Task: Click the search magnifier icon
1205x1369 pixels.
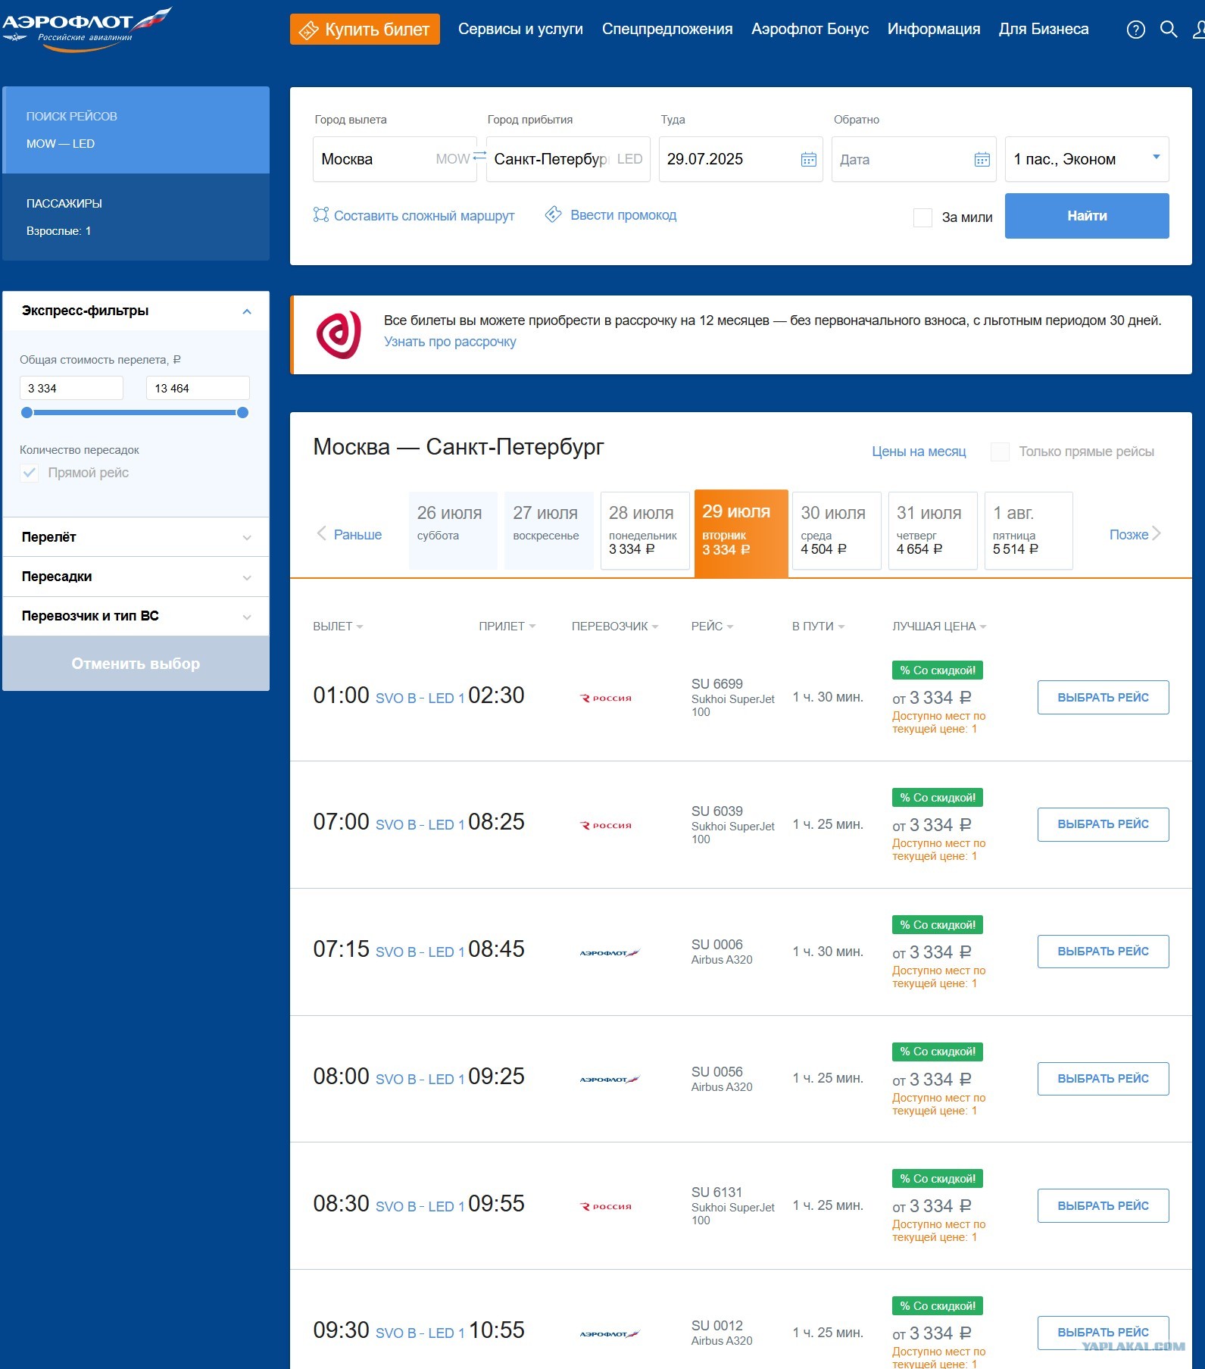Action: (x=1169, y=30)
